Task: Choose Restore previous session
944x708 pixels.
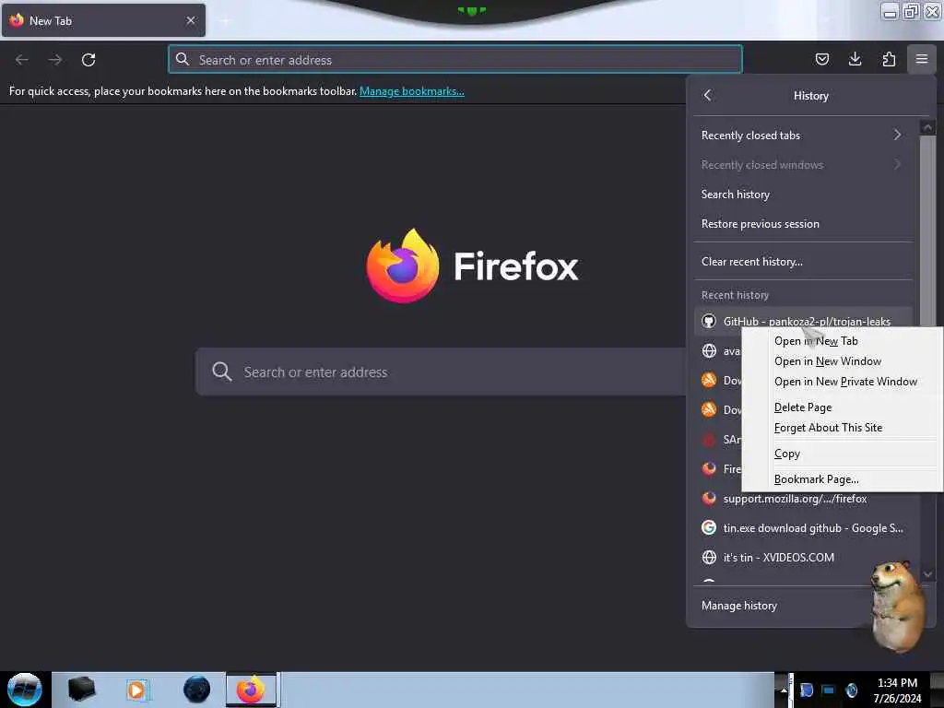Action: 803,224
